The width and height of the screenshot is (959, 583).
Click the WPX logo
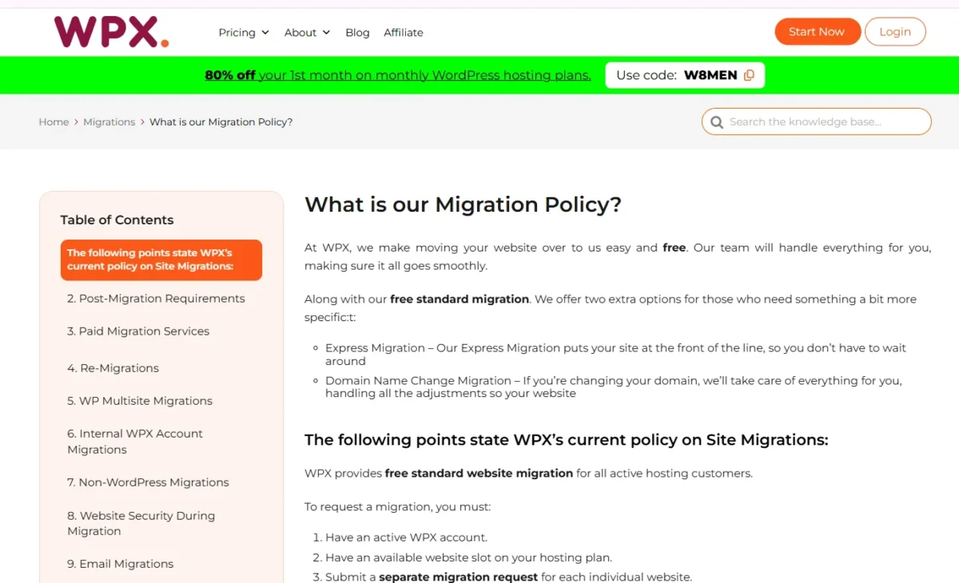click(110, 32)
